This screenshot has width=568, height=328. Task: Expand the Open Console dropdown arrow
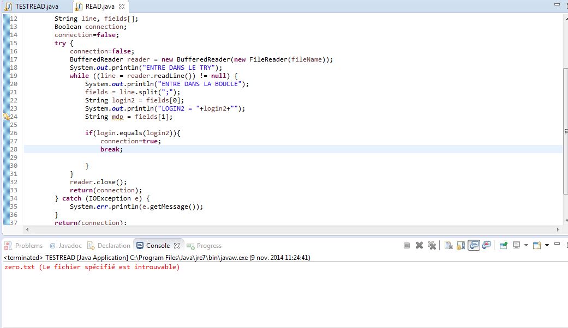click(x=547, y=246)
